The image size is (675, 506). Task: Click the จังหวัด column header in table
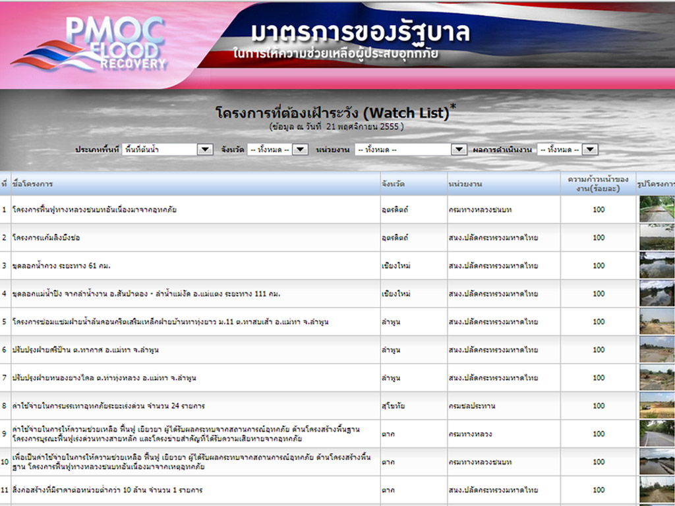coord(393,184)
